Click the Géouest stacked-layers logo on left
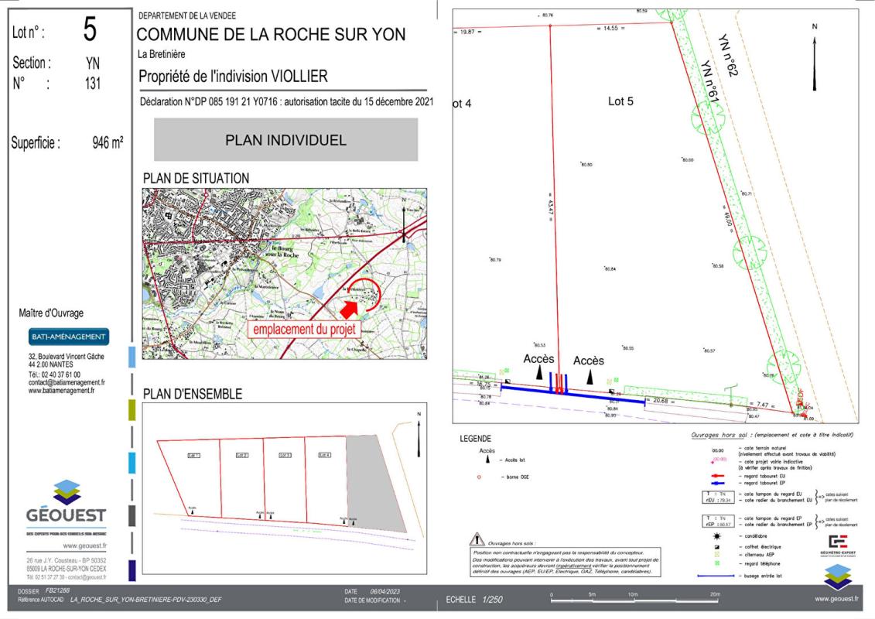 [67, 492]
